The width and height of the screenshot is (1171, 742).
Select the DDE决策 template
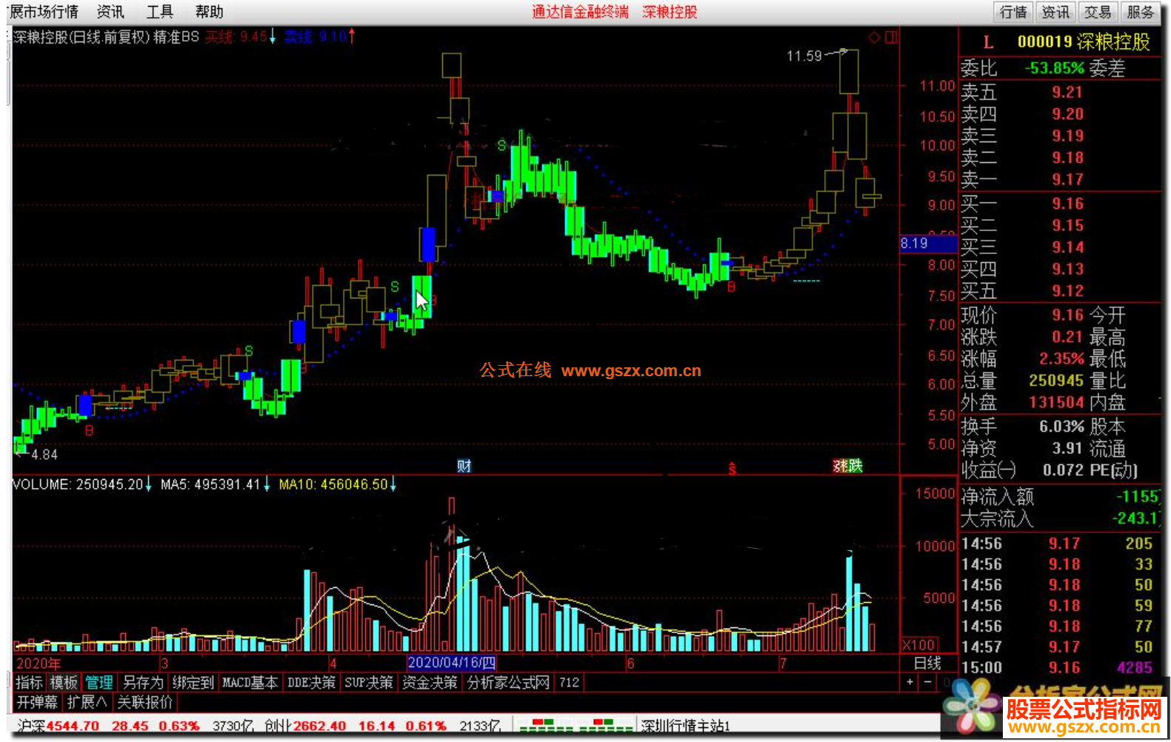point(311,682)
